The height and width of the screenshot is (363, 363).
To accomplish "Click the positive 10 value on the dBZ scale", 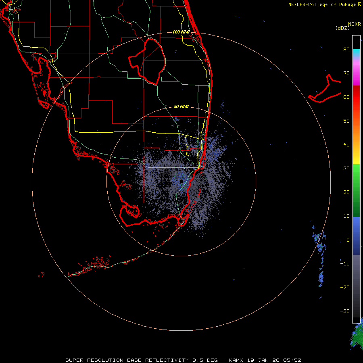I will 346,216.
